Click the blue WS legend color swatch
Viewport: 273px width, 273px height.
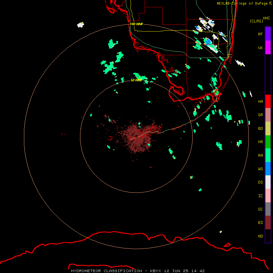coord(268,169)
